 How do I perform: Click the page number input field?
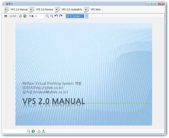pos(39,16)
